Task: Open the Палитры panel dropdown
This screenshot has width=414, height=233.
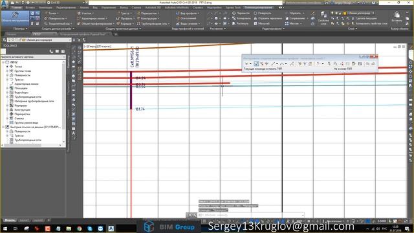Action: pyautogui.click(x=20, y=28)
